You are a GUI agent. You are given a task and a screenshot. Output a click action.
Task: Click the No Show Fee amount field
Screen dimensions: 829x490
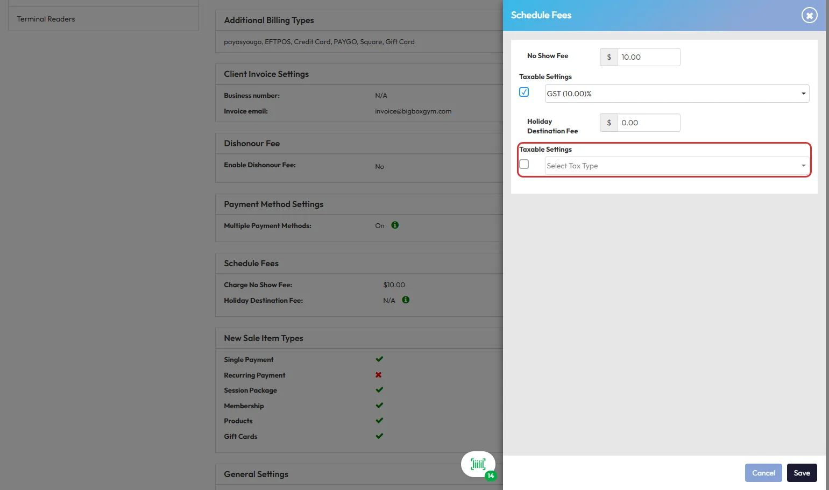coord(648,57)
